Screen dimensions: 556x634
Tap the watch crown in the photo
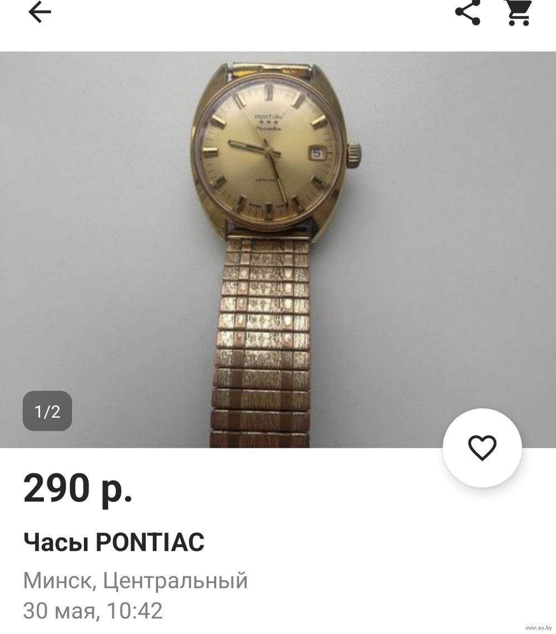tap(353, 155)
